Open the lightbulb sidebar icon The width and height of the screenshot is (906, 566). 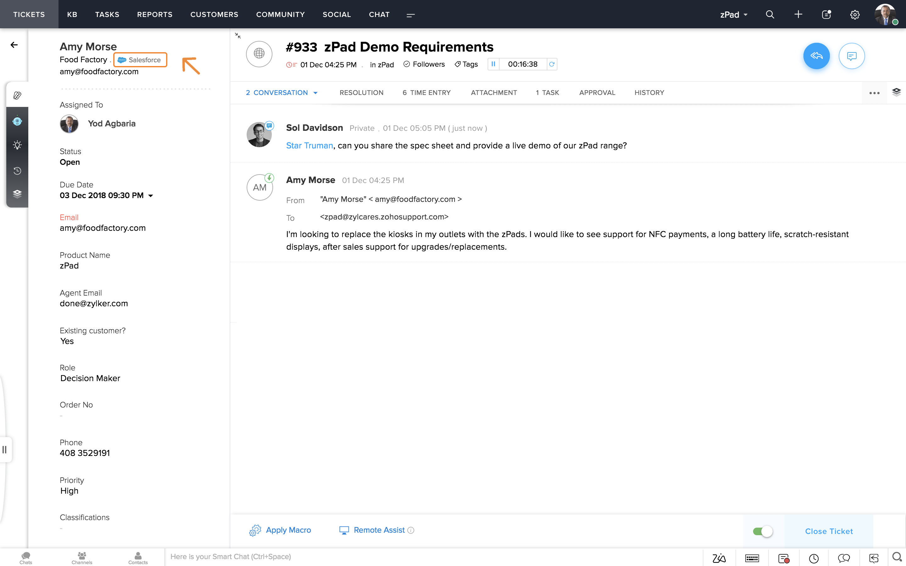[17, 145]
